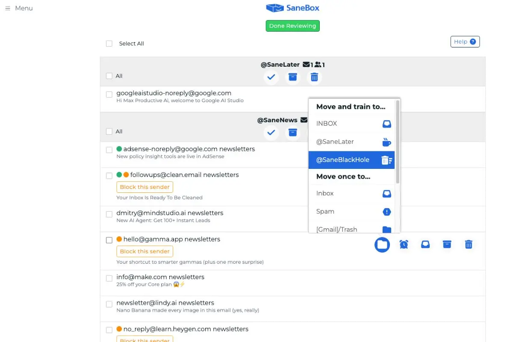Click the checkmark icon under @SaneNews
Screen dimensions: 513x342
[x=271, y=133]
